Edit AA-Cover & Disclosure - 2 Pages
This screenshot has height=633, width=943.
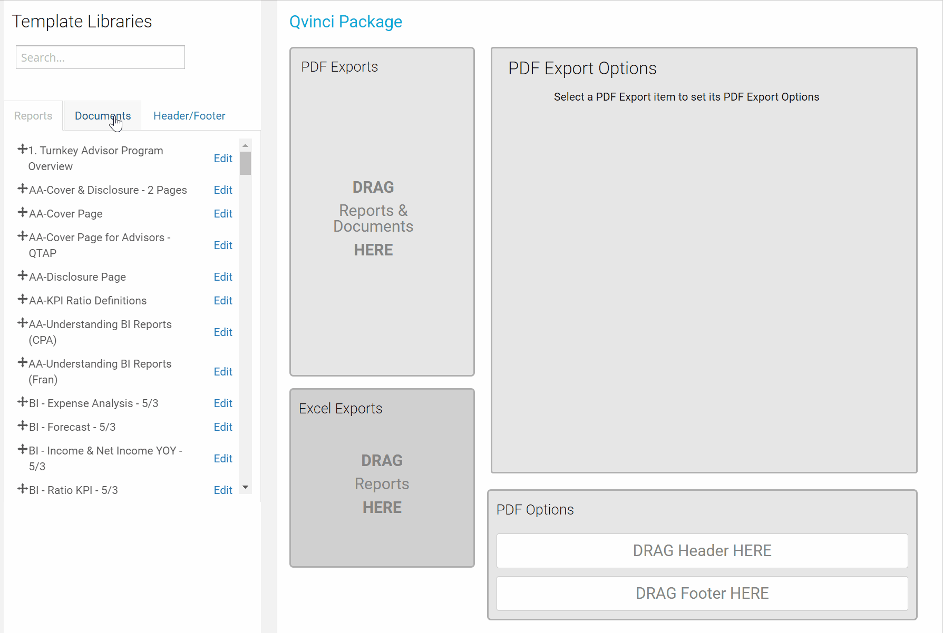[x=223, y=190]
